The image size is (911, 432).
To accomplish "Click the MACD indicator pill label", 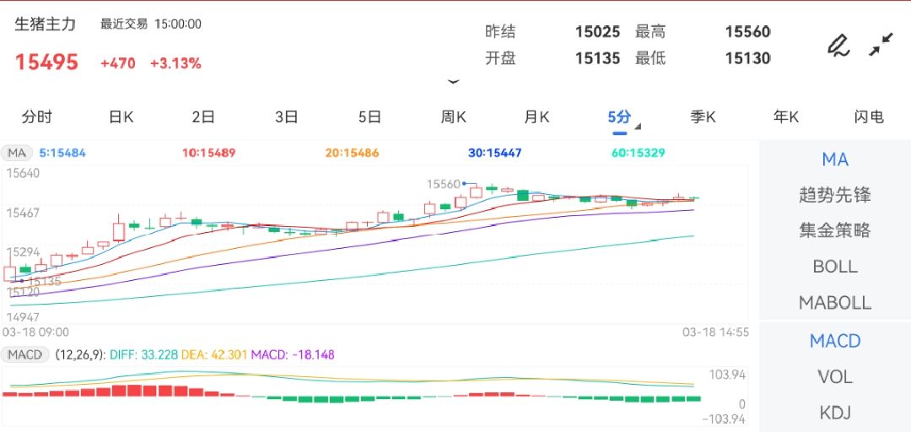I will 25,354.
